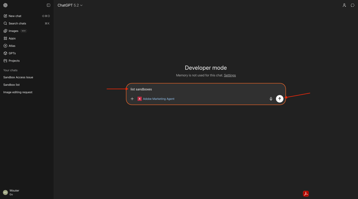Open the ChatGPT 5.2 model selector
This screenshot has height=199, width=358.
pyautogui.click(x=70, y=5)
